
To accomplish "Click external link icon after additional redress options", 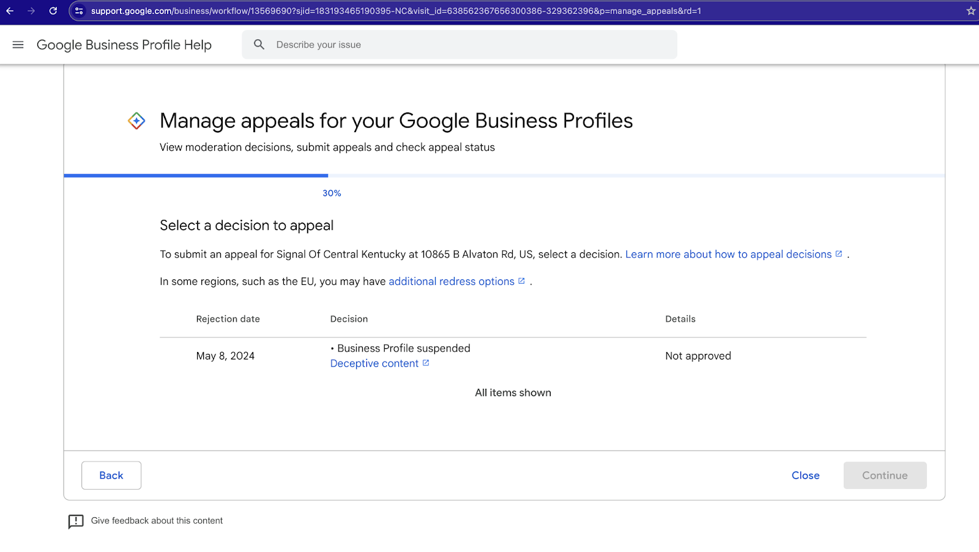I will point(521,281).
